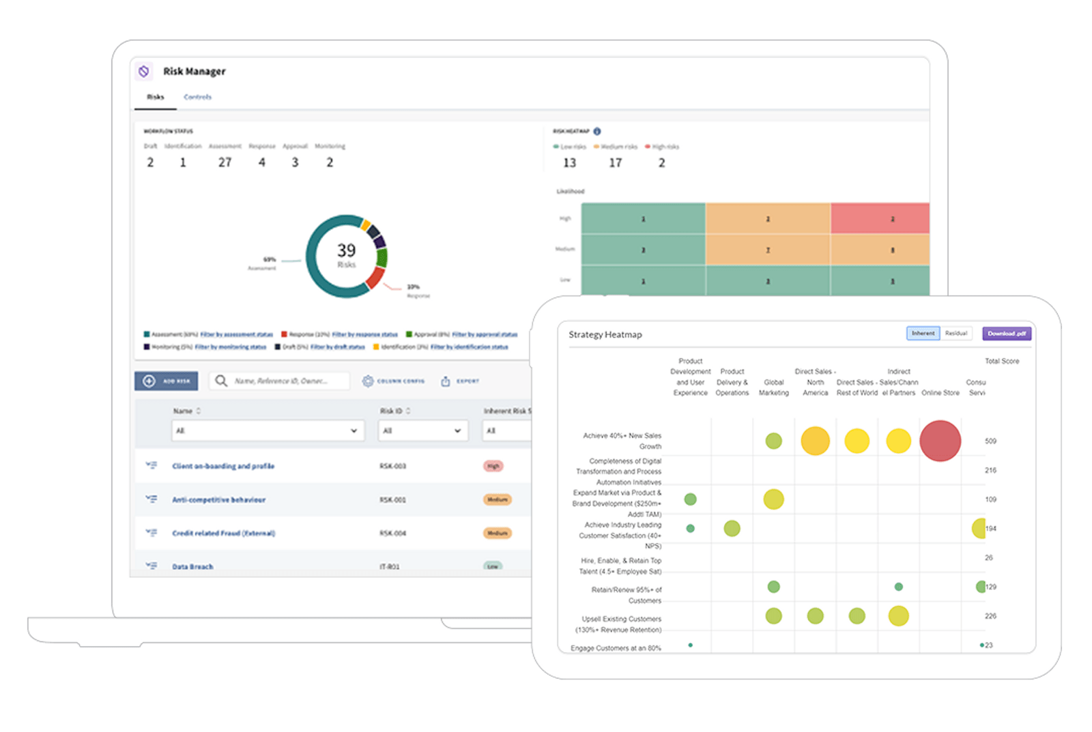This screenshot has height=732, width=1092.
Task: Open the Risk ID filter dropdown
Action: 423,430
